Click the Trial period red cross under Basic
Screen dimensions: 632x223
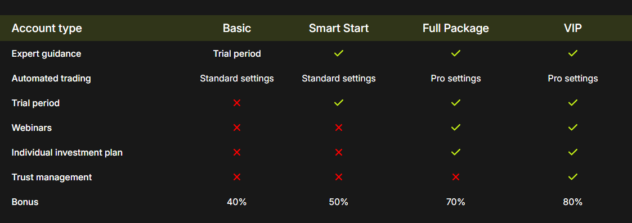(236, 103)
